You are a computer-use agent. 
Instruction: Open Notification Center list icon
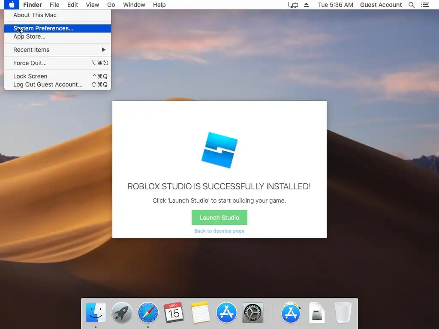pos(425,5)
